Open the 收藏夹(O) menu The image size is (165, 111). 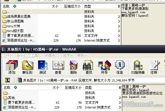(x=52, y=56)
